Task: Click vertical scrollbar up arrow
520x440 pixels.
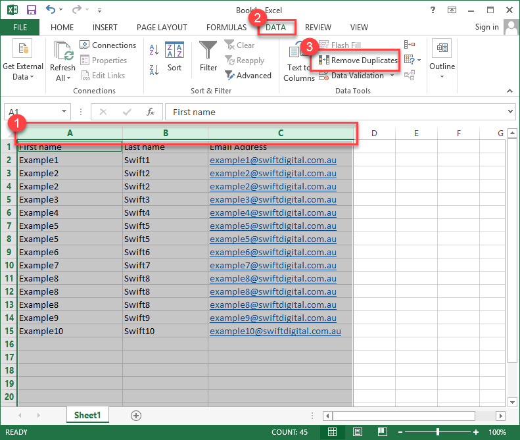Action: (512, 134)
